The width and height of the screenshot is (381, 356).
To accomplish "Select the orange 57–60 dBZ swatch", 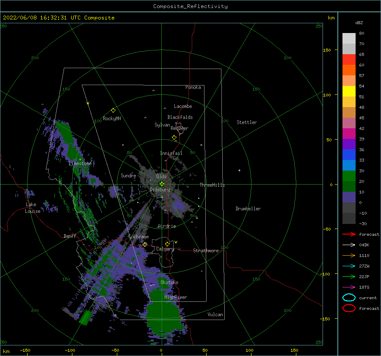I will tap(349, 70).
